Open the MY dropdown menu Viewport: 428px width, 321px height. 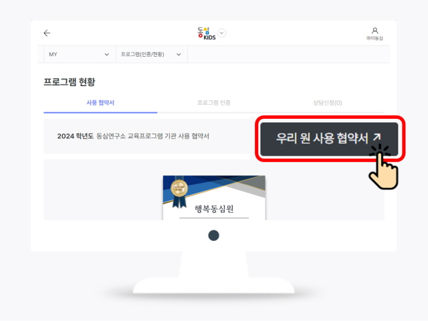[x=80, y=54]
